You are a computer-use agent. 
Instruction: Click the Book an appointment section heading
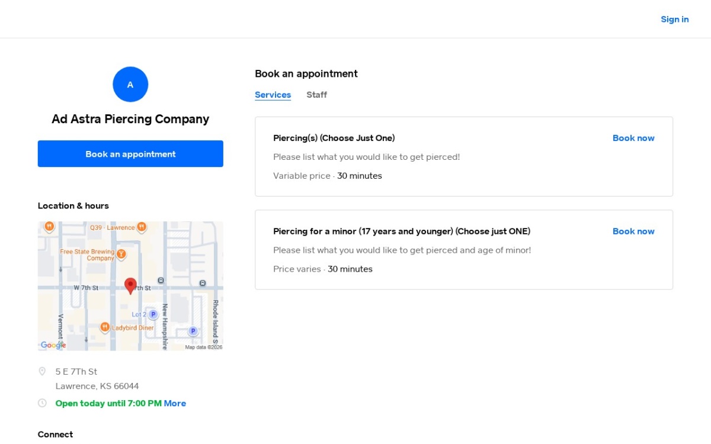coord(306,74)
